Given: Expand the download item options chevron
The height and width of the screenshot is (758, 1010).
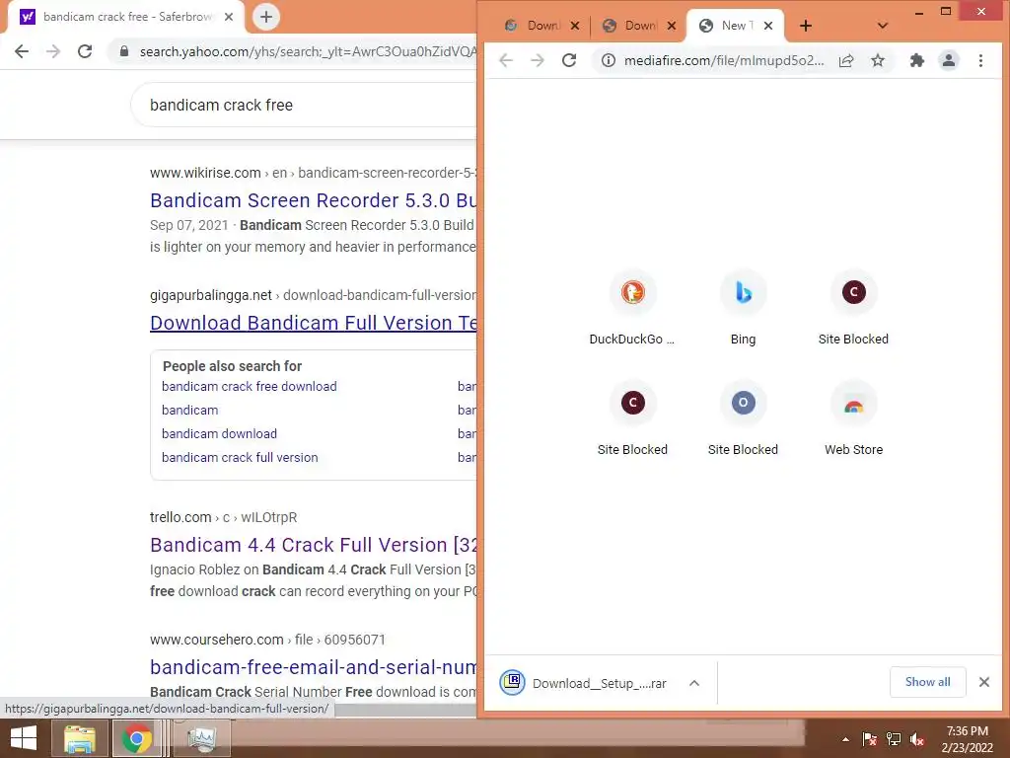Looking at the screenshot, I should tap(693, 683).
